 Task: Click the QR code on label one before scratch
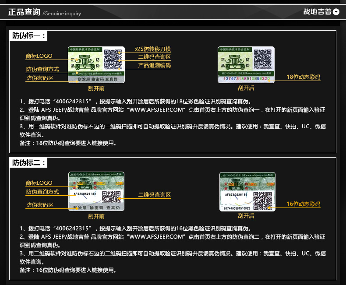(113, 58)
